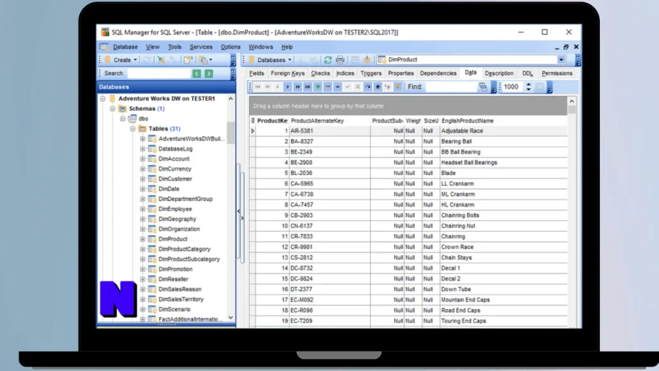Switch to the Dependencies tab

point(438,73)
